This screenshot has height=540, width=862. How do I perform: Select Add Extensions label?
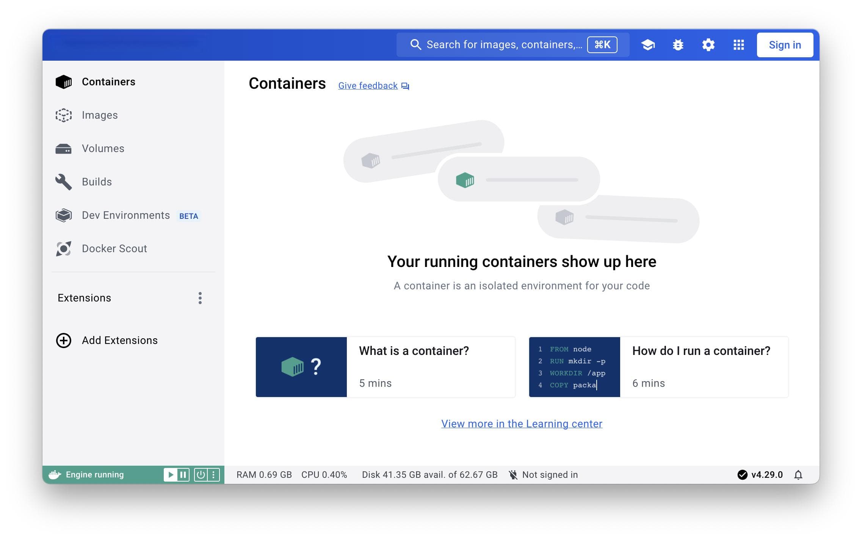point(120,341)
